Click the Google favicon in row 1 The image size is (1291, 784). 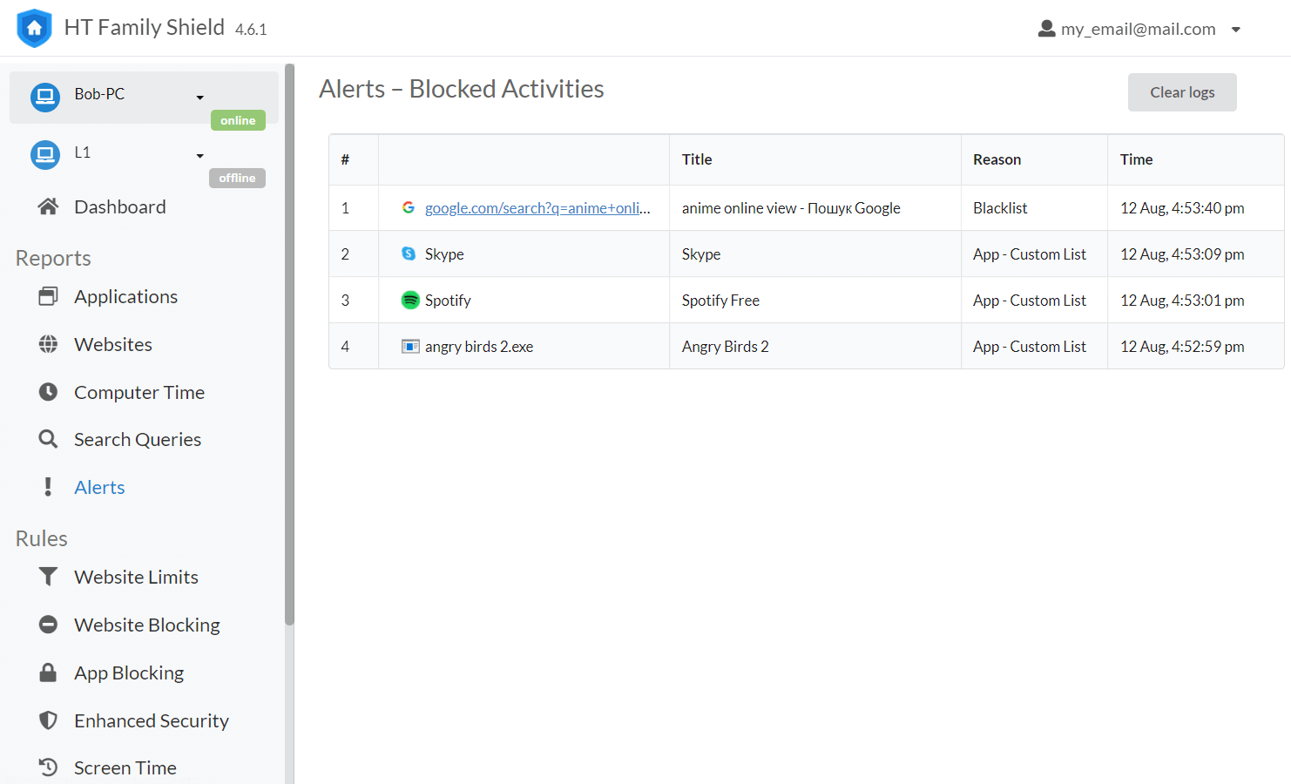[x=408, y=207]
